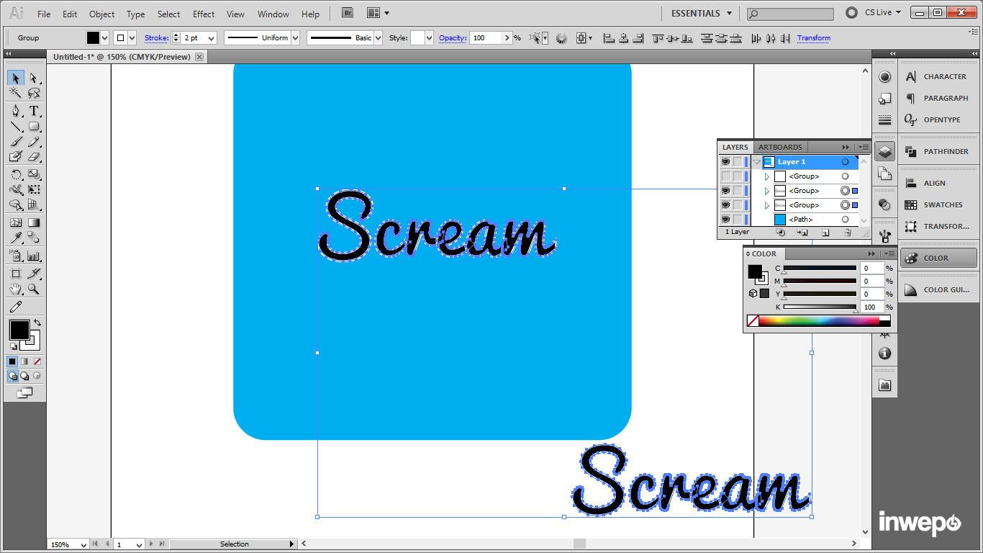
Task: Open zoom level dropdown at 150%
Action: point(83,544)
